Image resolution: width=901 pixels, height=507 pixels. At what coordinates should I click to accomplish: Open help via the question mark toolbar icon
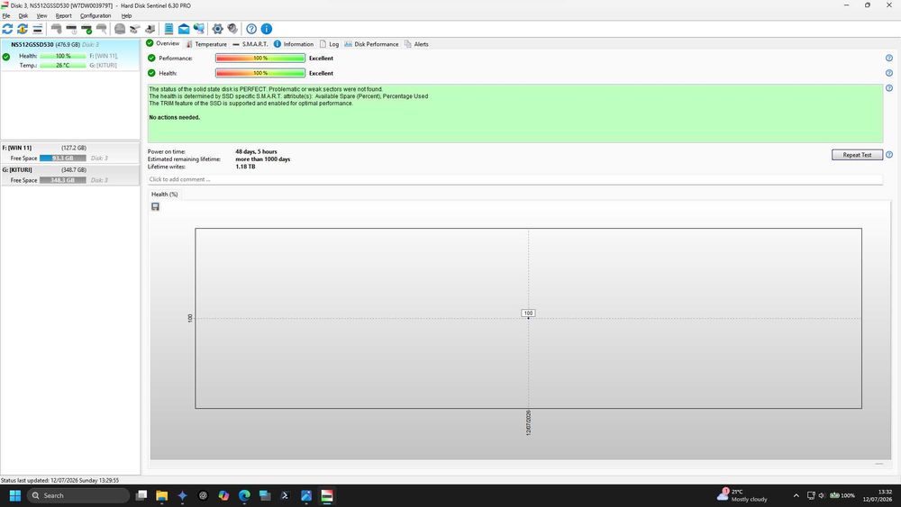[x=251, y=29]
